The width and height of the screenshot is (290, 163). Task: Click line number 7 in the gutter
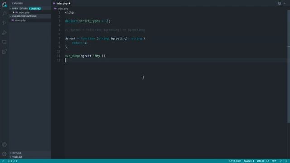tap(59, 38)
